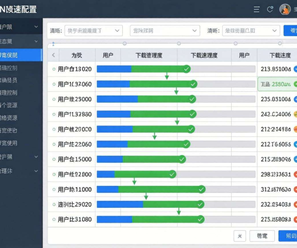This screenshot has width=297, height=248.
Task: Select the highlighted 带宽保盟 sidebar item
Action: (x=21, y=55)
